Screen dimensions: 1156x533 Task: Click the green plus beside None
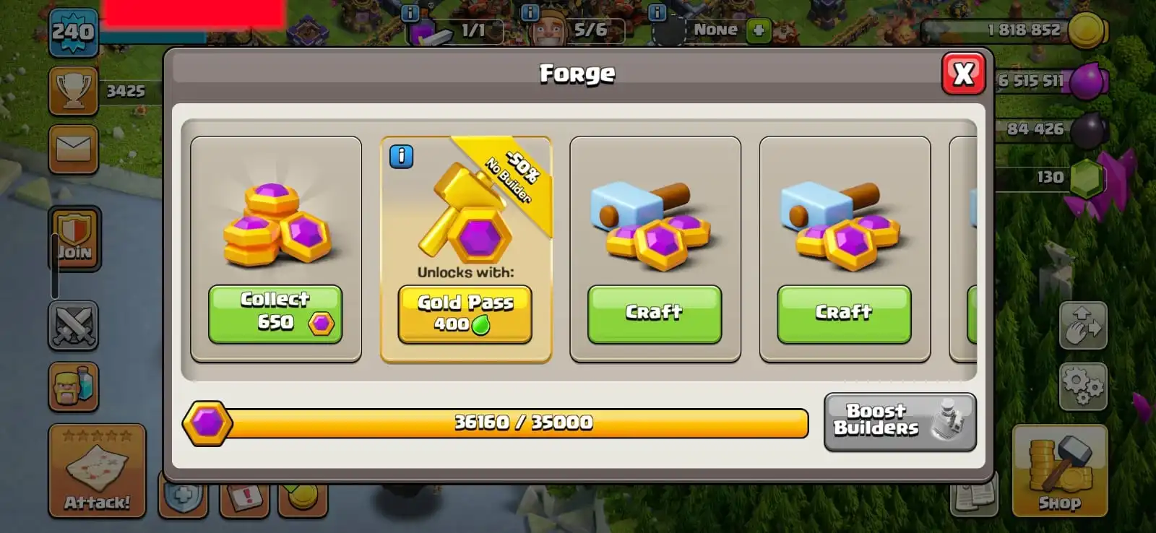coord(759,30)
